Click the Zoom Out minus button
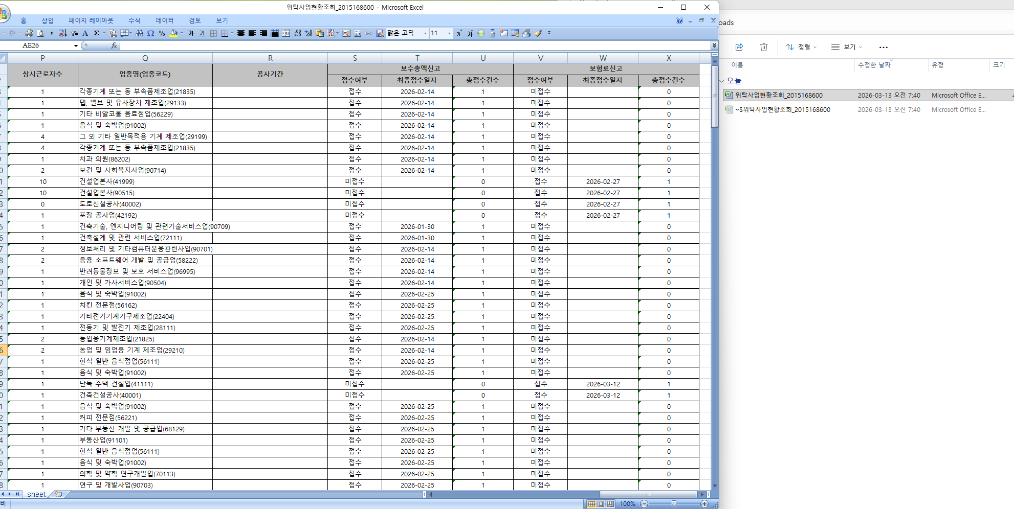 (645, 504)
